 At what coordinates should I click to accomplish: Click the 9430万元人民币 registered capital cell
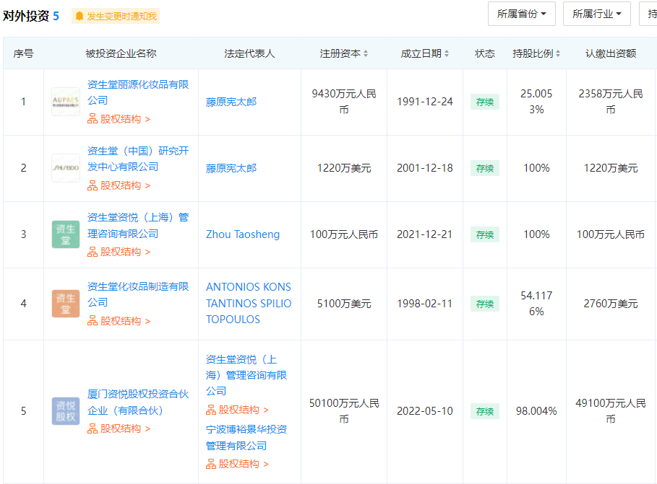344,102
